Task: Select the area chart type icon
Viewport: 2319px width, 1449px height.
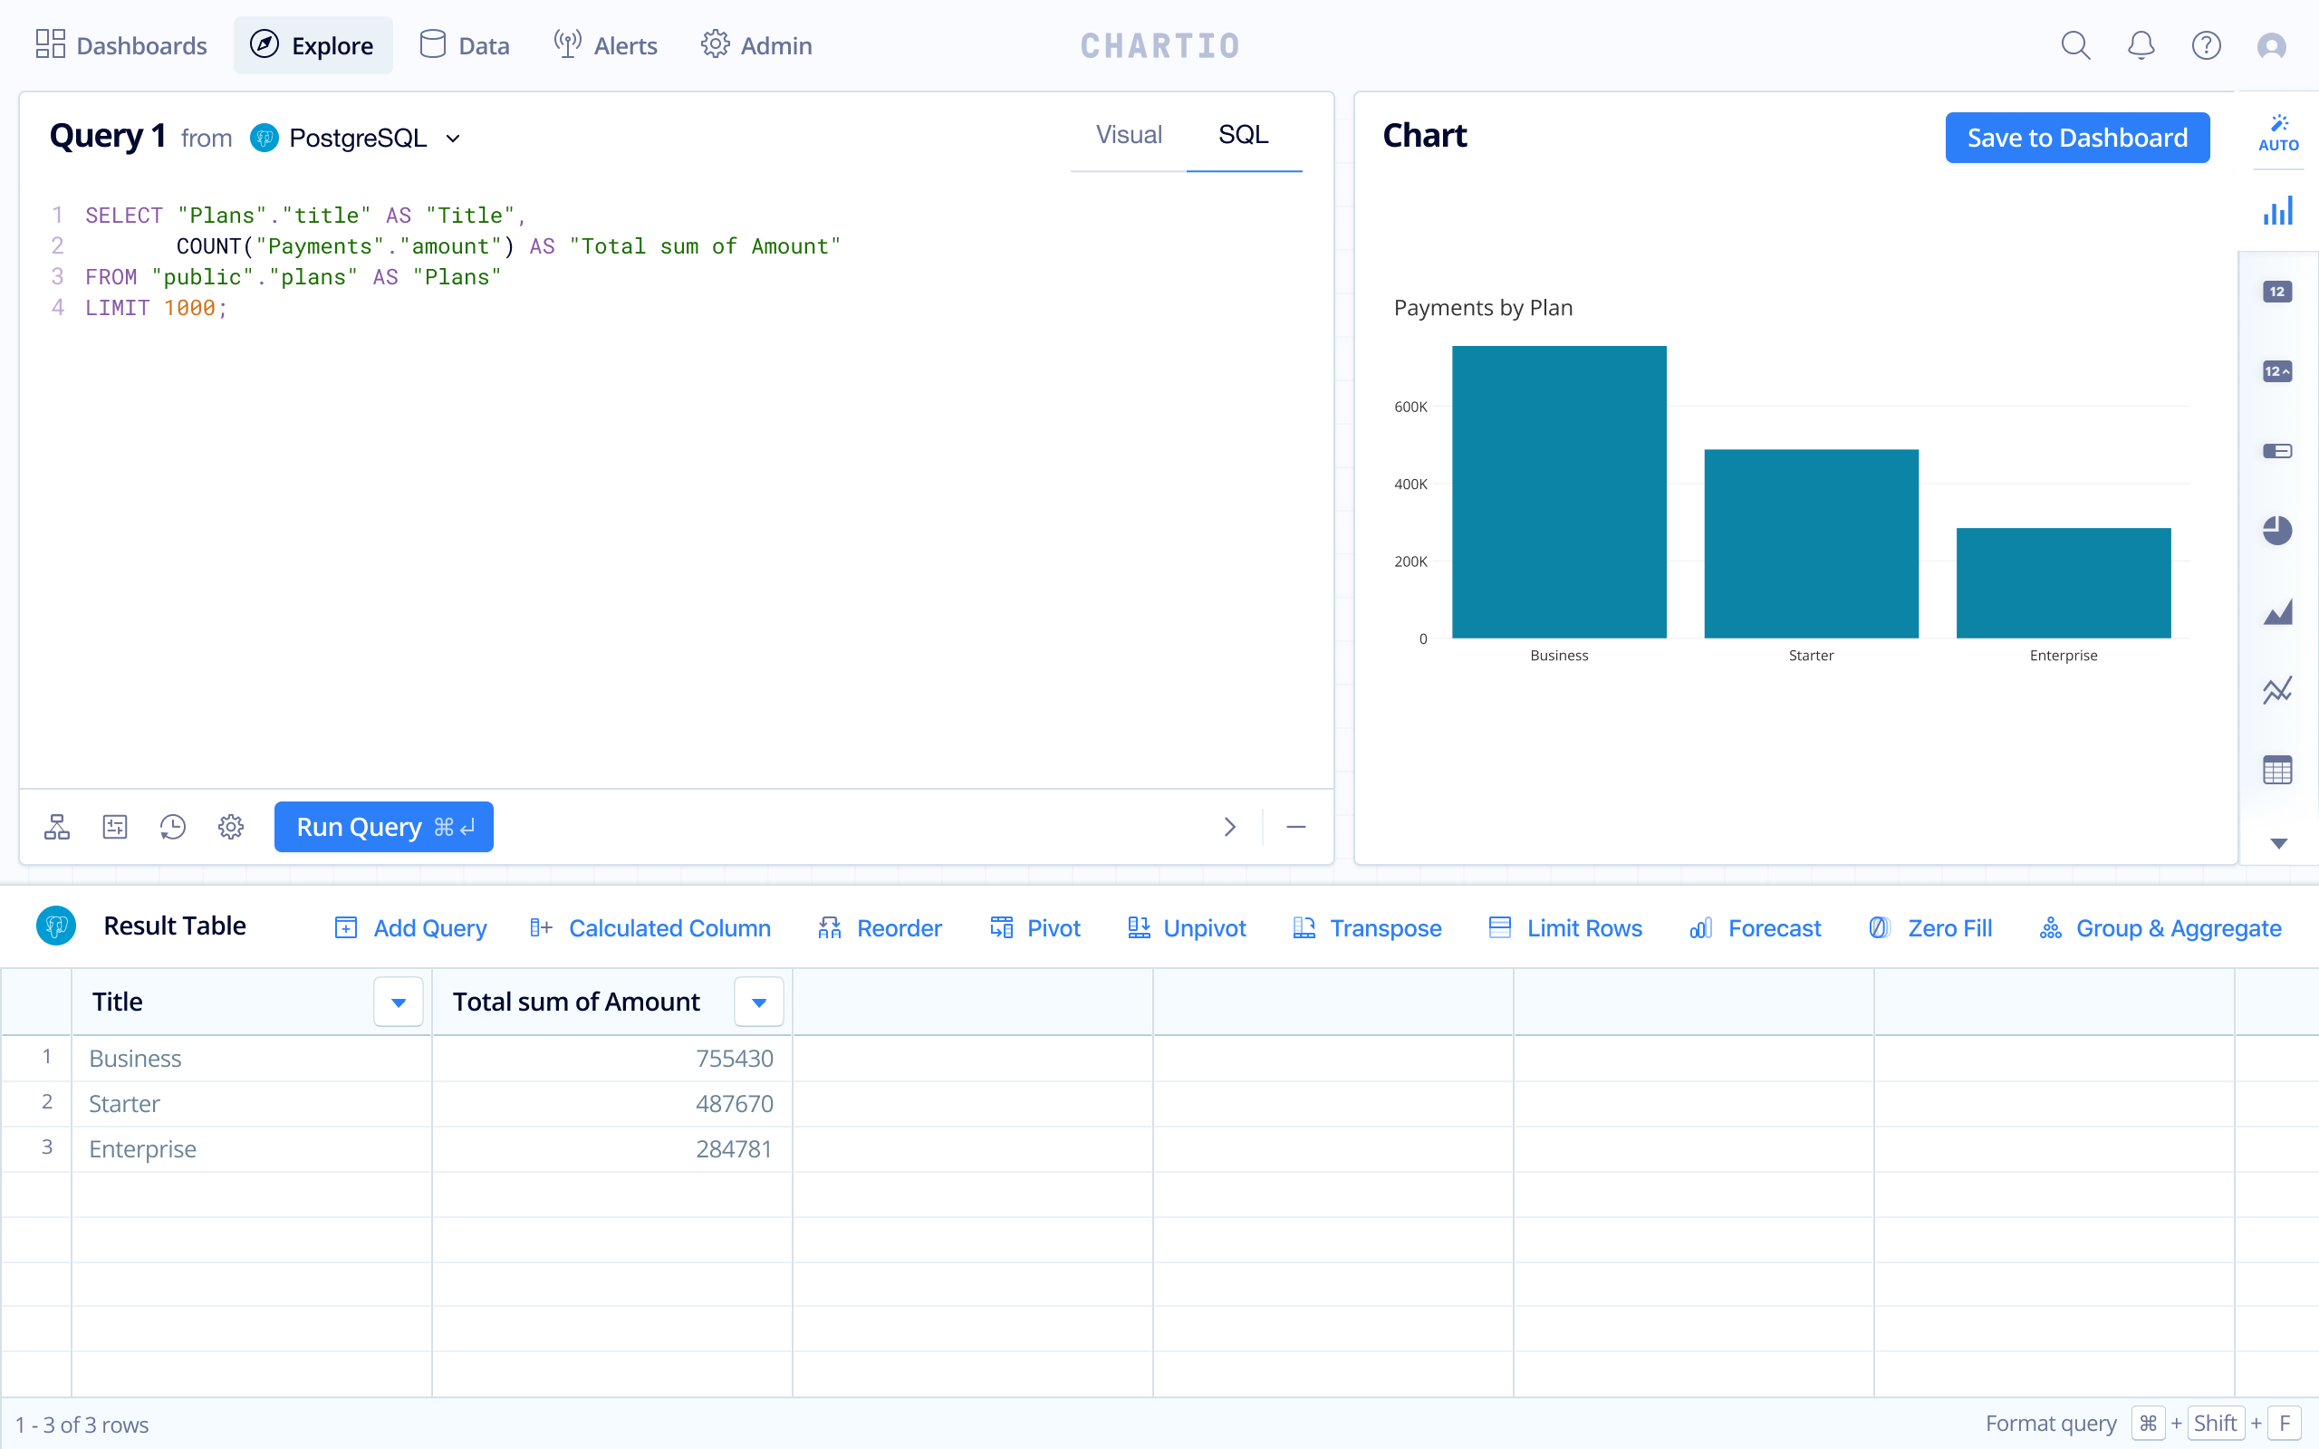Action: pyautogui.click(x=2276, y=610)
